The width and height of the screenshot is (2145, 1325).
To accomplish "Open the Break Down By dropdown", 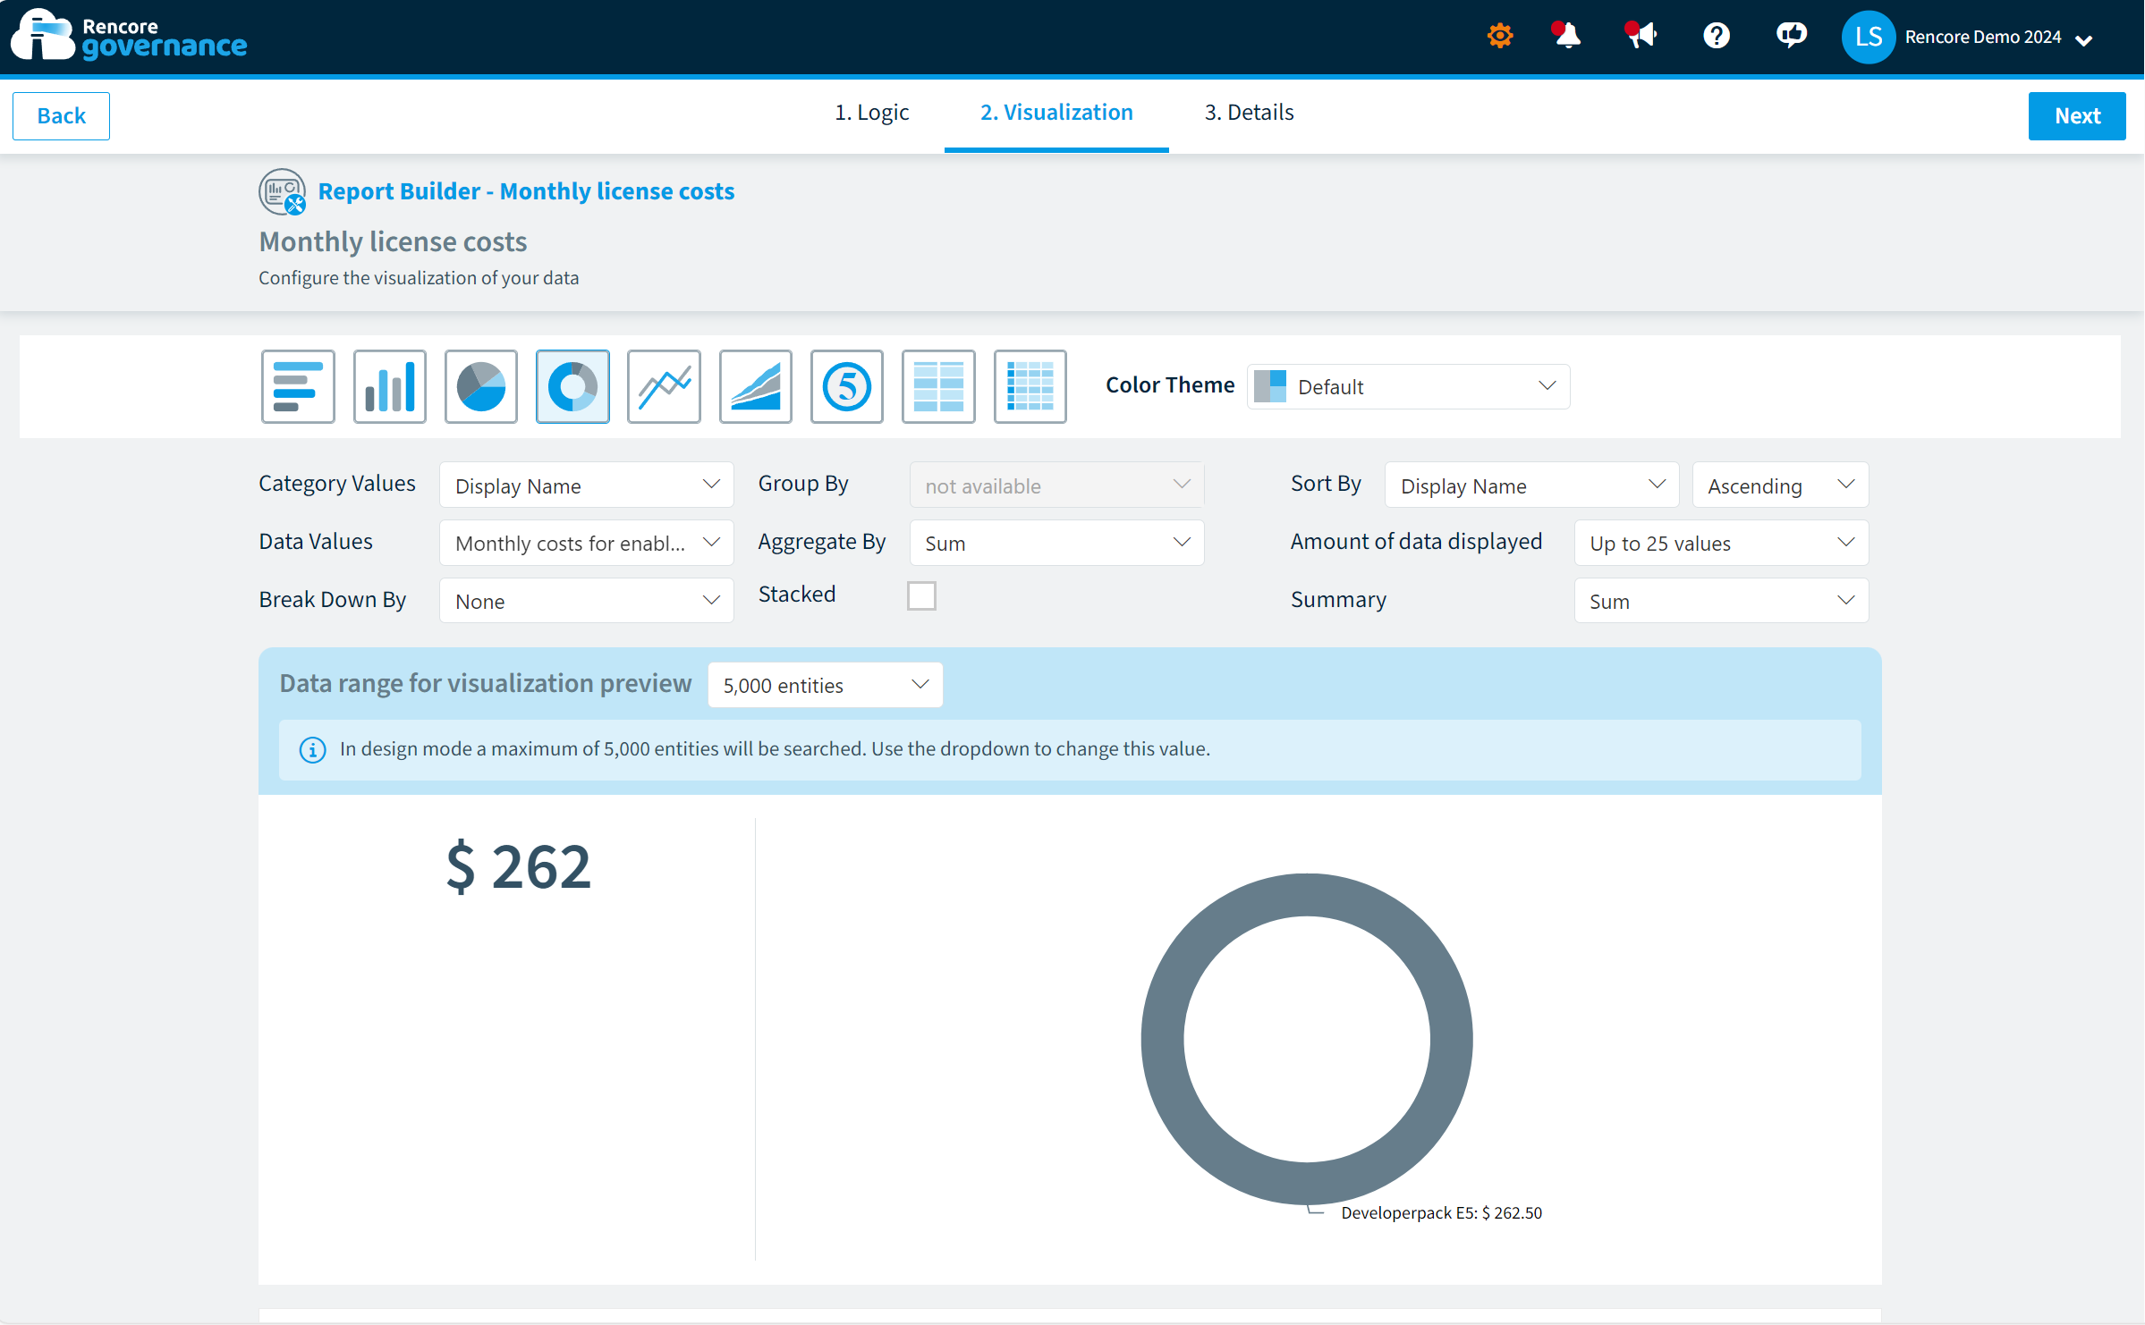I will tap(586, 601).
